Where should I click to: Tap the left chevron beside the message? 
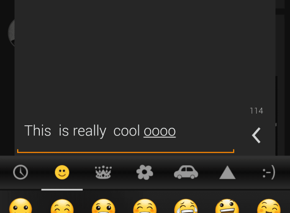point(257,135)
